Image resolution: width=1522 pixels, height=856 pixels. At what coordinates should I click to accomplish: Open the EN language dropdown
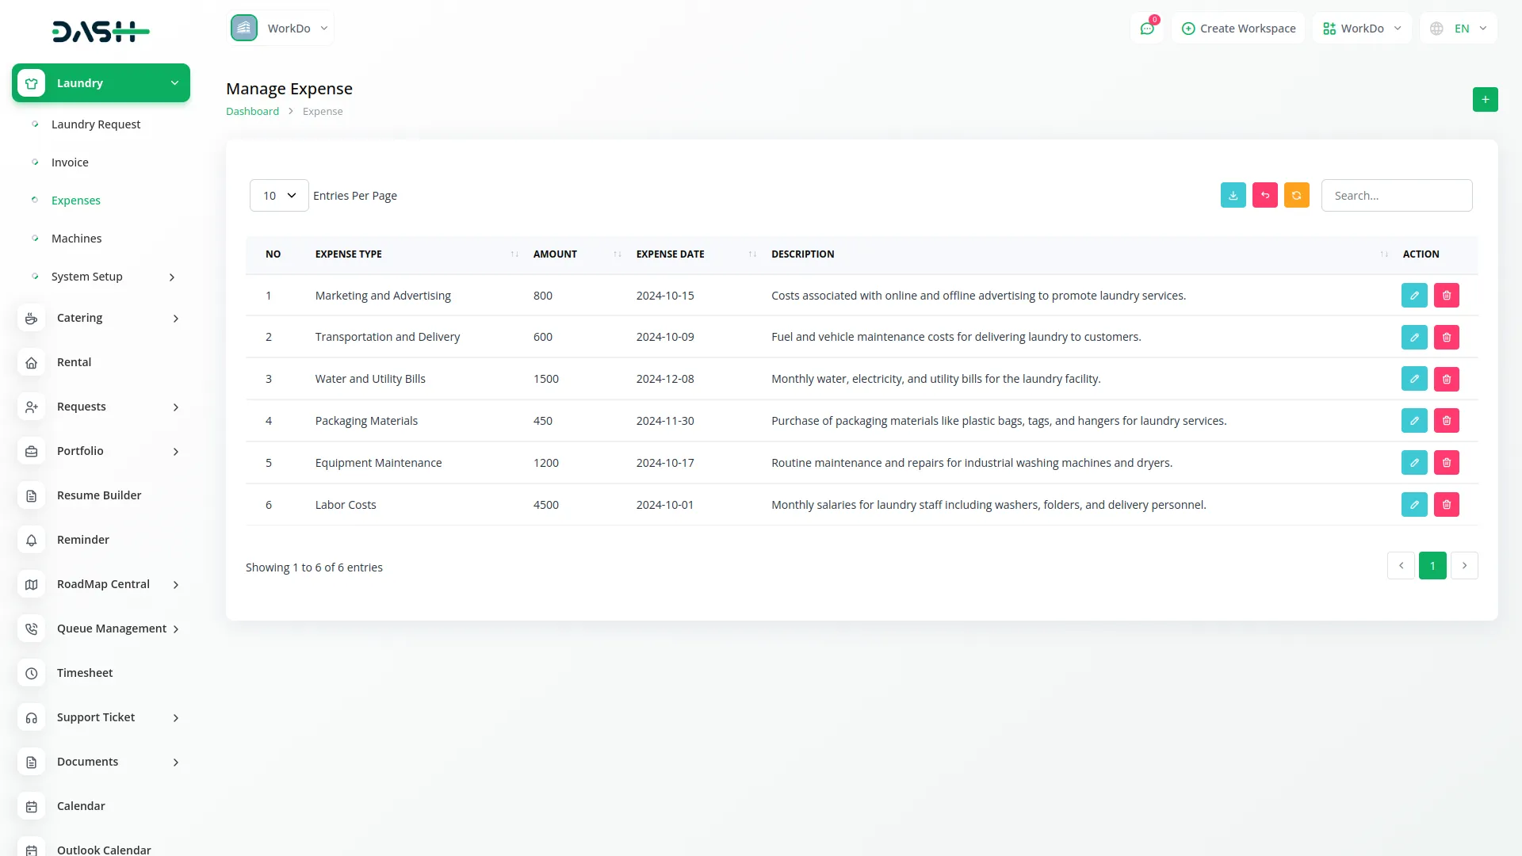(1457, 28)
